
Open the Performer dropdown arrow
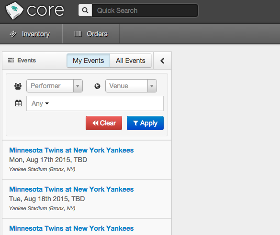click(78, 86)
